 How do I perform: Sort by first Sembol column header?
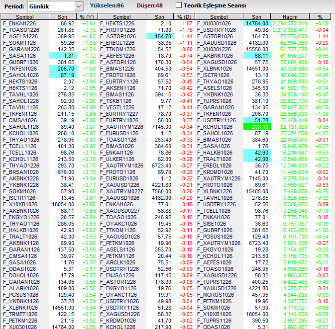pos(25,16)
